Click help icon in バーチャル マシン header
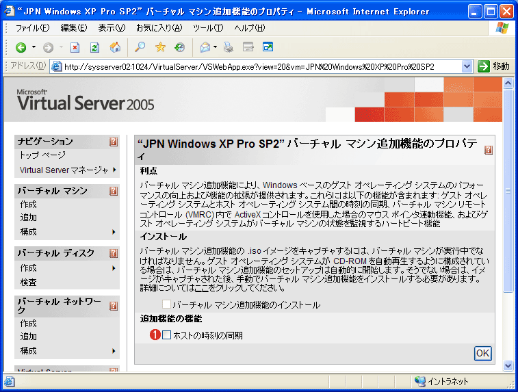518x392 pixels. point(114,192)
